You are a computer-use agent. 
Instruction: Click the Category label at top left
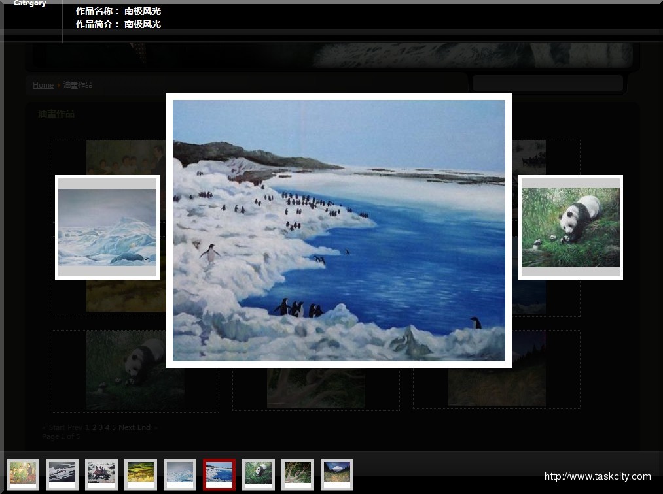click(x=30, y=4)
